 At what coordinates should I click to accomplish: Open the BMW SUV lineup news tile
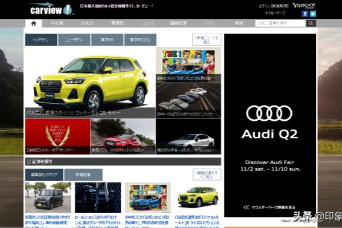click(189, 100)
